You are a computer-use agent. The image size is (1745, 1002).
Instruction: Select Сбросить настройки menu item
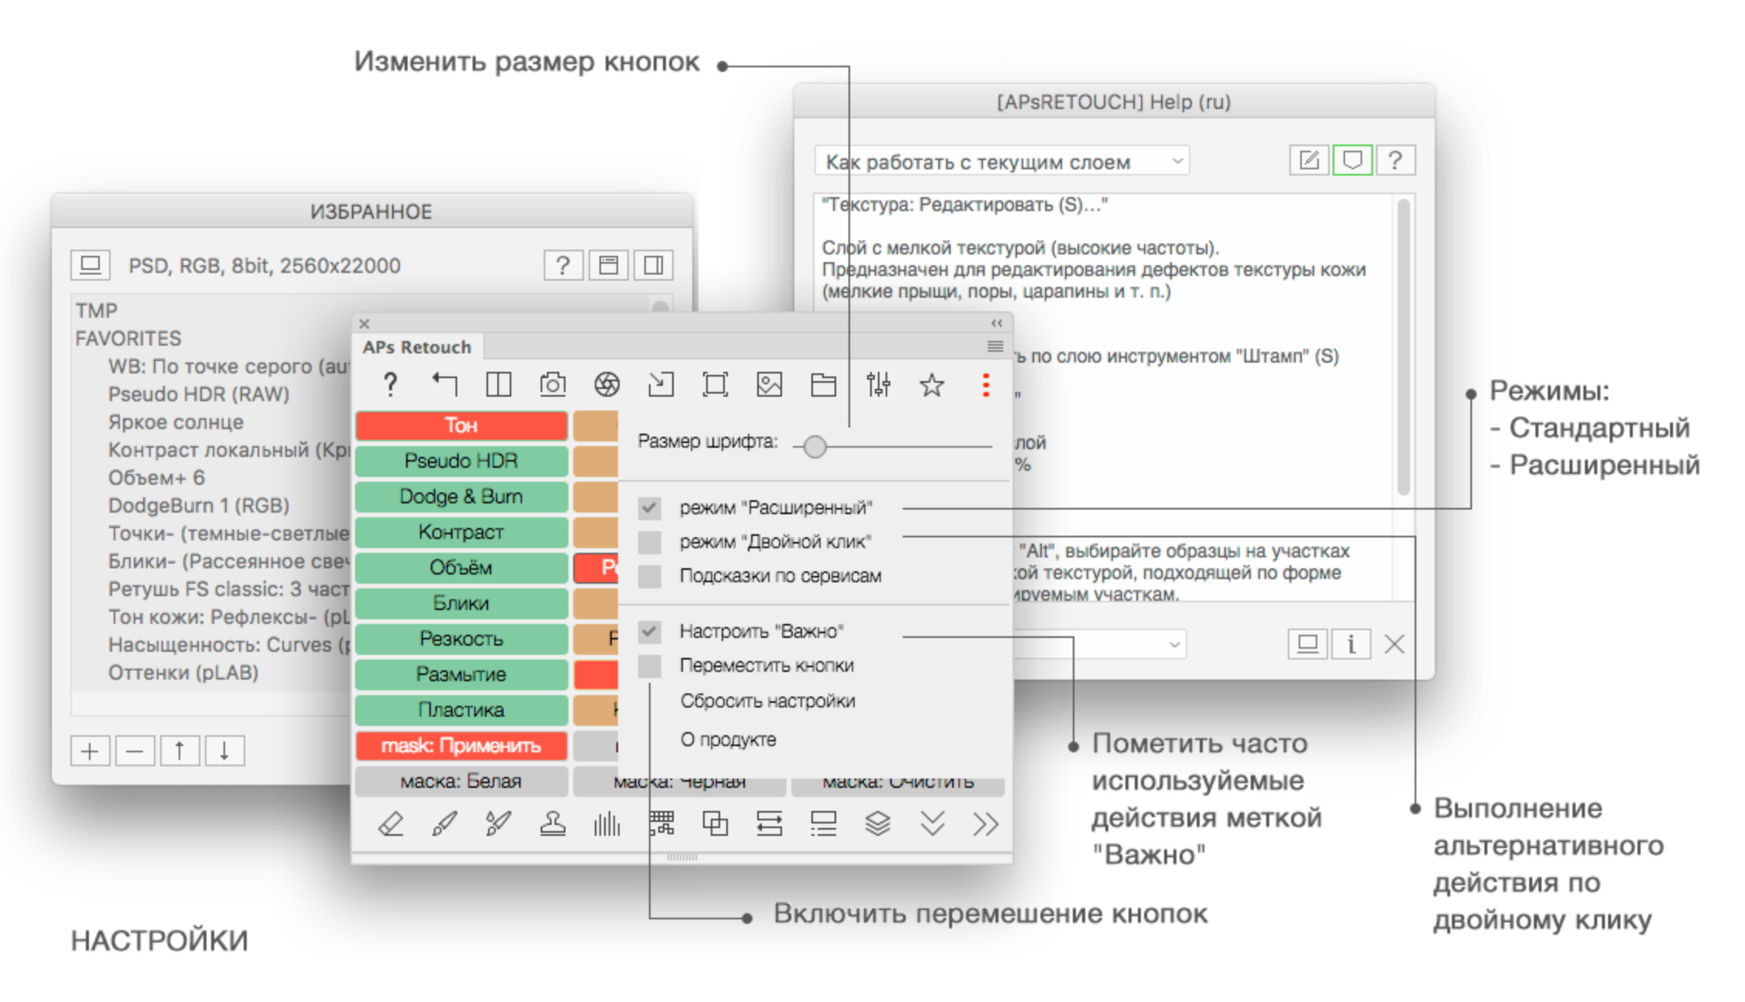(x=767, y=700)
